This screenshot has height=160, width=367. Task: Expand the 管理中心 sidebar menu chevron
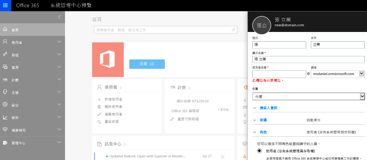[59, 142]
